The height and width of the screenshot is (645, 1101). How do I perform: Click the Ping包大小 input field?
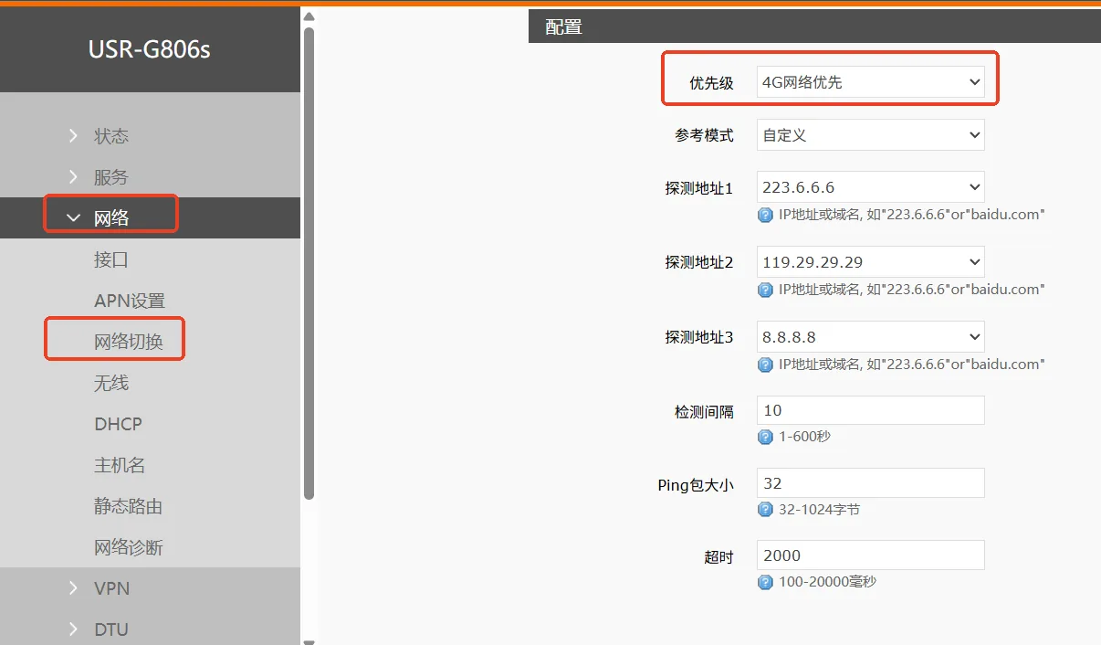click(x=871, y=483)
